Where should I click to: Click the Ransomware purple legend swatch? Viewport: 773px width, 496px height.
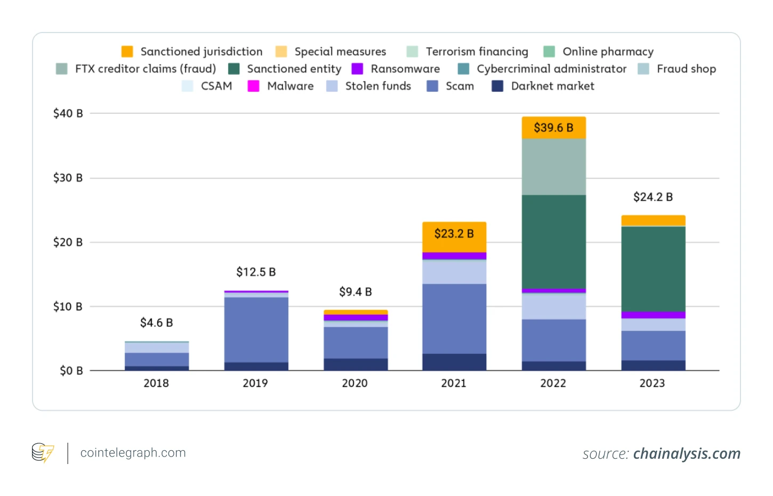(357, 69)
